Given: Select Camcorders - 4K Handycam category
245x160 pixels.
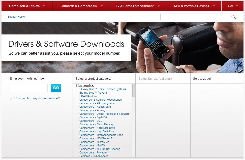Looking at the screenshot, I should [97, 103].
